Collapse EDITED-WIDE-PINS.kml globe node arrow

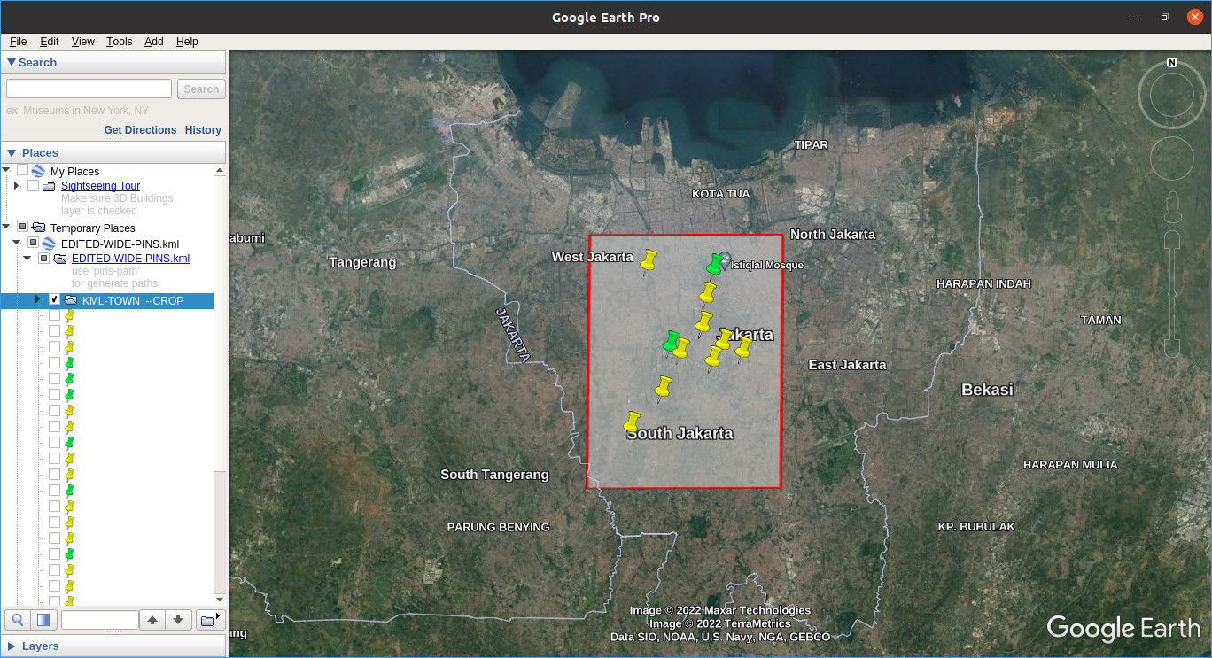click(17, 243)
